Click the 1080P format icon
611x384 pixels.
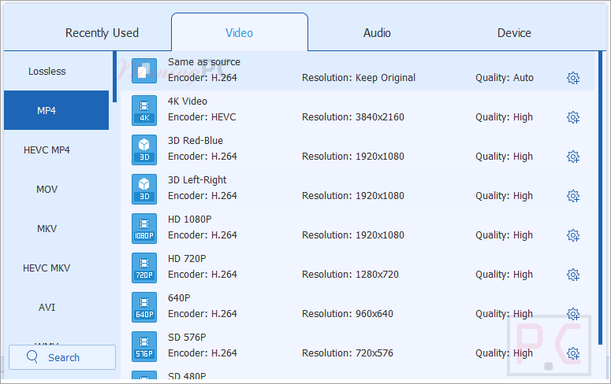[x=144, y=228]
